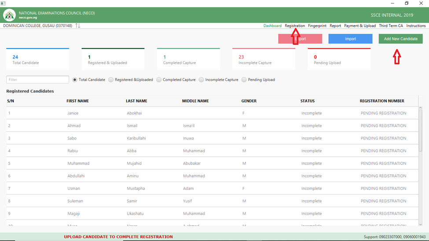Image resolution: width=429 pixels, height=241 pixels.
Task: Open the Instructions menu
Action: point(415,26)
